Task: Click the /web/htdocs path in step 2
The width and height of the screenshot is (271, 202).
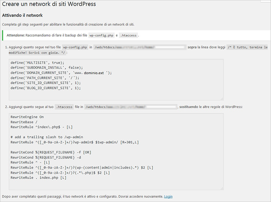Action: coord(131,107)
